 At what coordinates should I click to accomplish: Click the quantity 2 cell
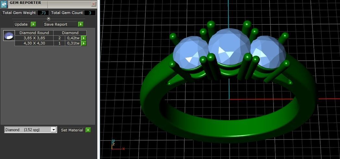(59, 38)
